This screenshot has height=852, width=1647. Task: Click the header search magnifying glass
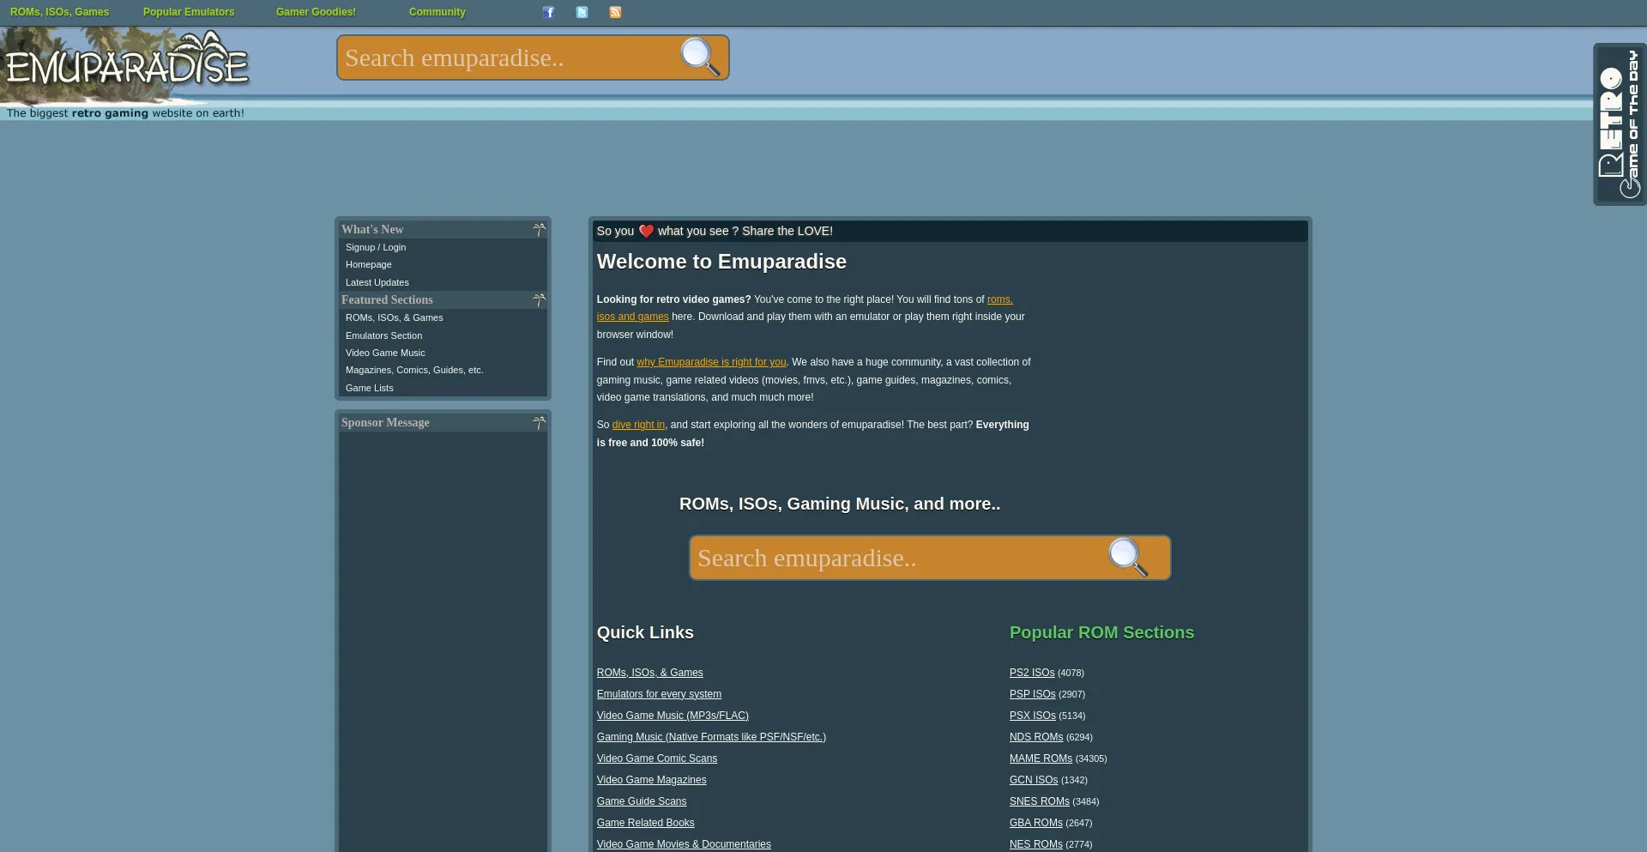[700, 57]
